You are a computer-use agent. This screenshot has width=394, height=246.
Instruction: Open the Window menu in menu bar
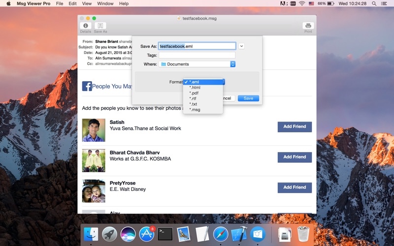(x=105, y=3)
